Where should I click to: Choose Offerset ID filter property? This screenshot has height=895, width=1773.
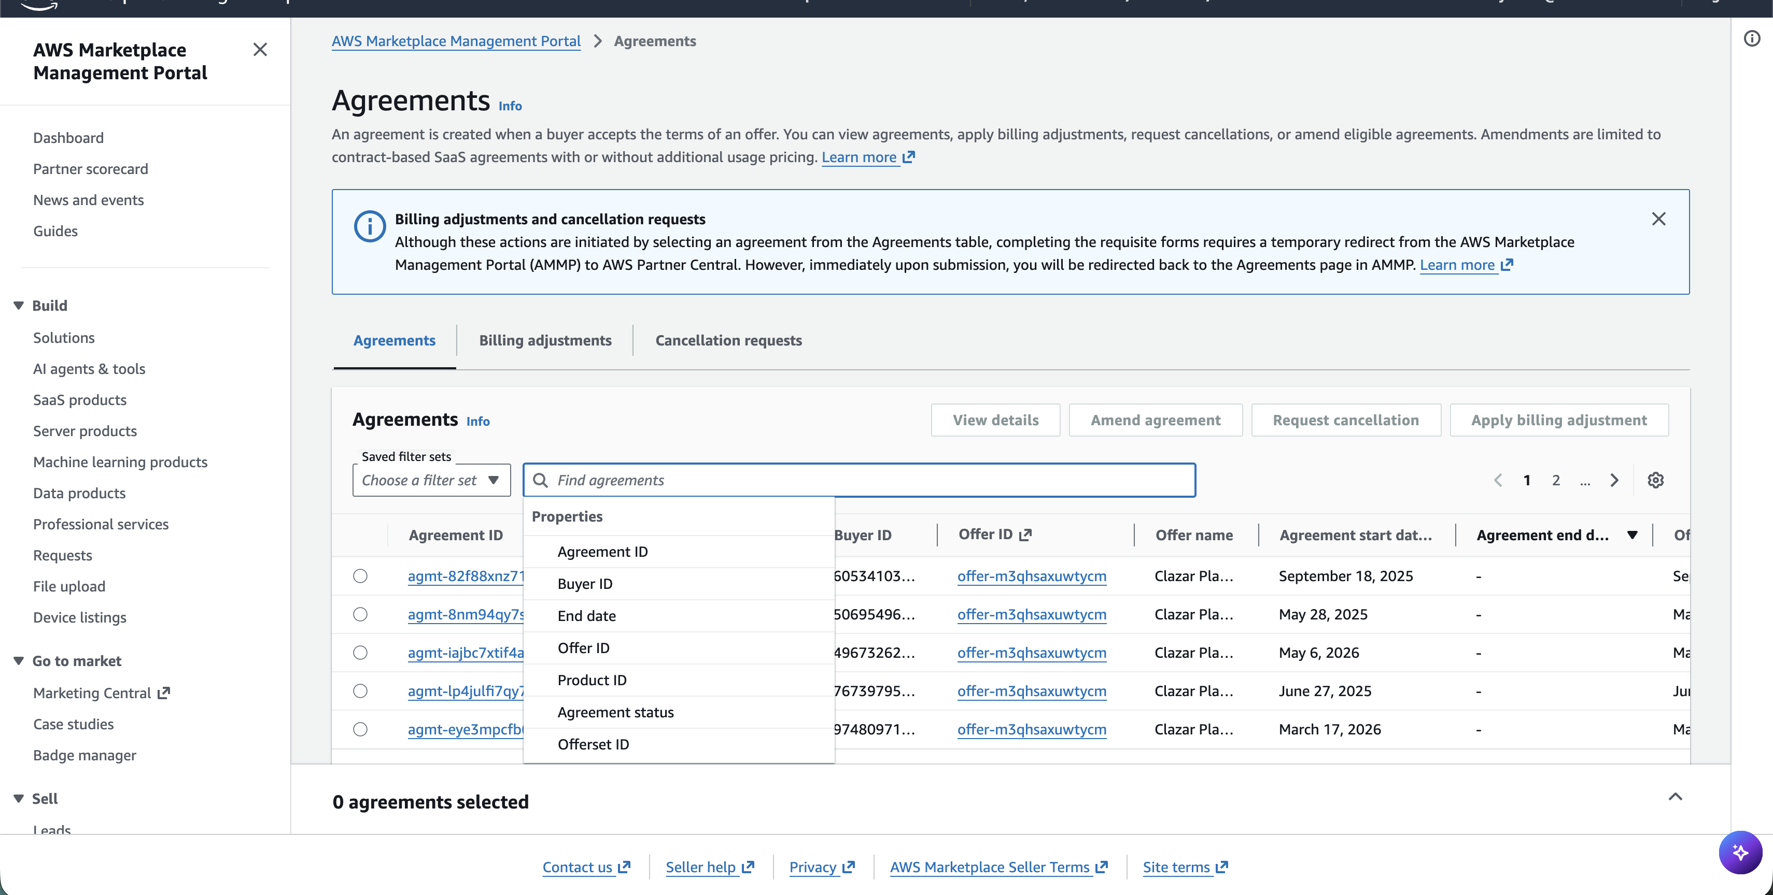(x=679, y=744)
